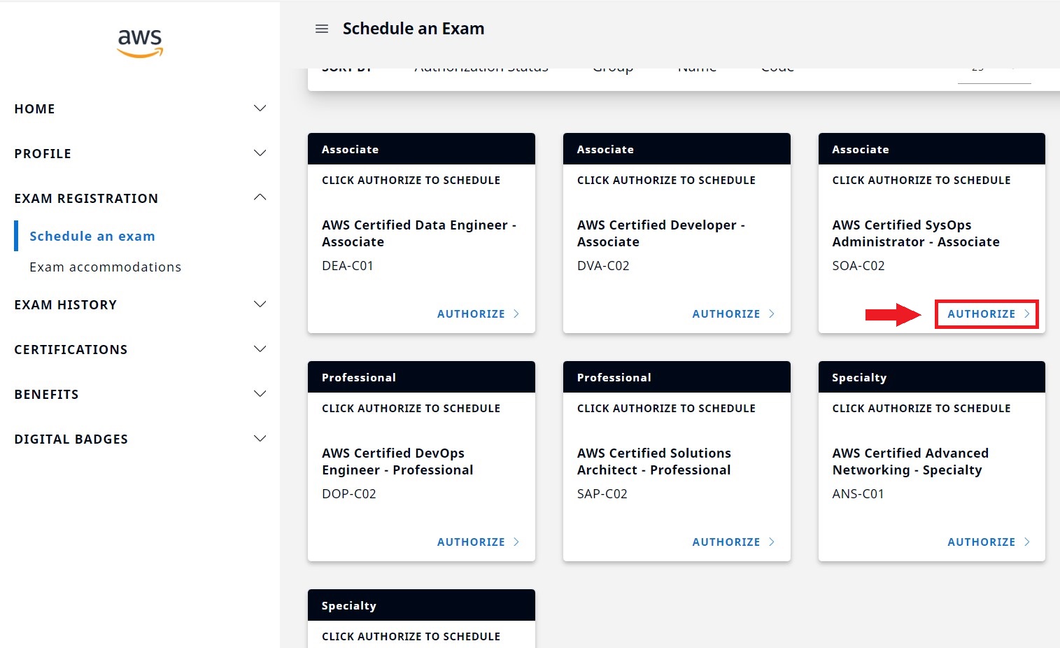Open EXAM HISTORY in sidebar
Image resolution: width=1060 pixels, height=648 pixels.
(x=66, y=305)
